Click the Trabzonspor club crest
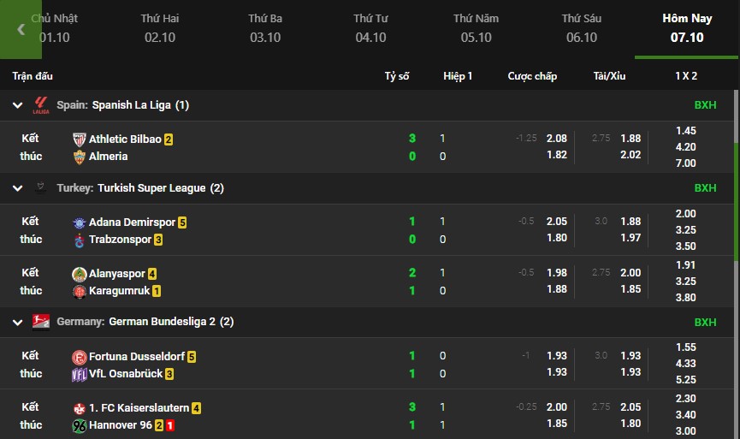Image resolution: width=740 pixels, height=439 pixels. coord(80,240)
